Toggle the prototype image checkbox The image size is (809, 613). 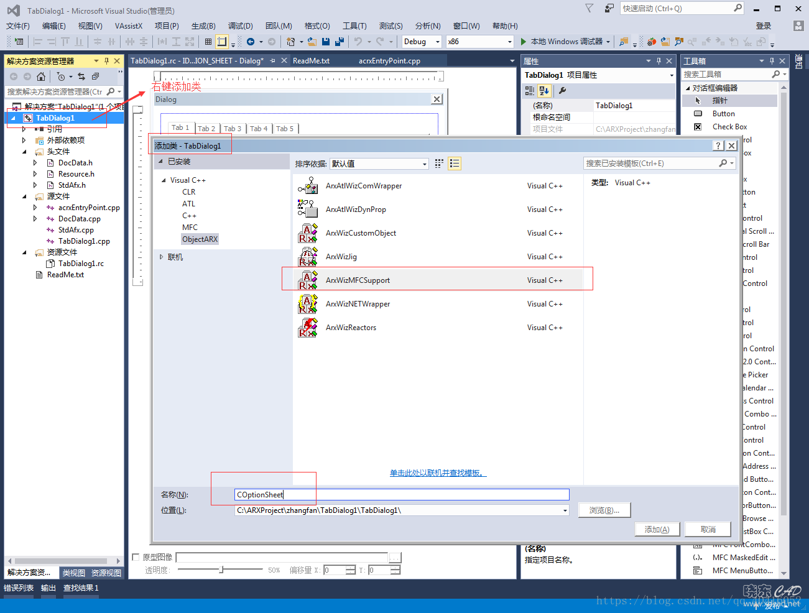click(x=136, y=557)
